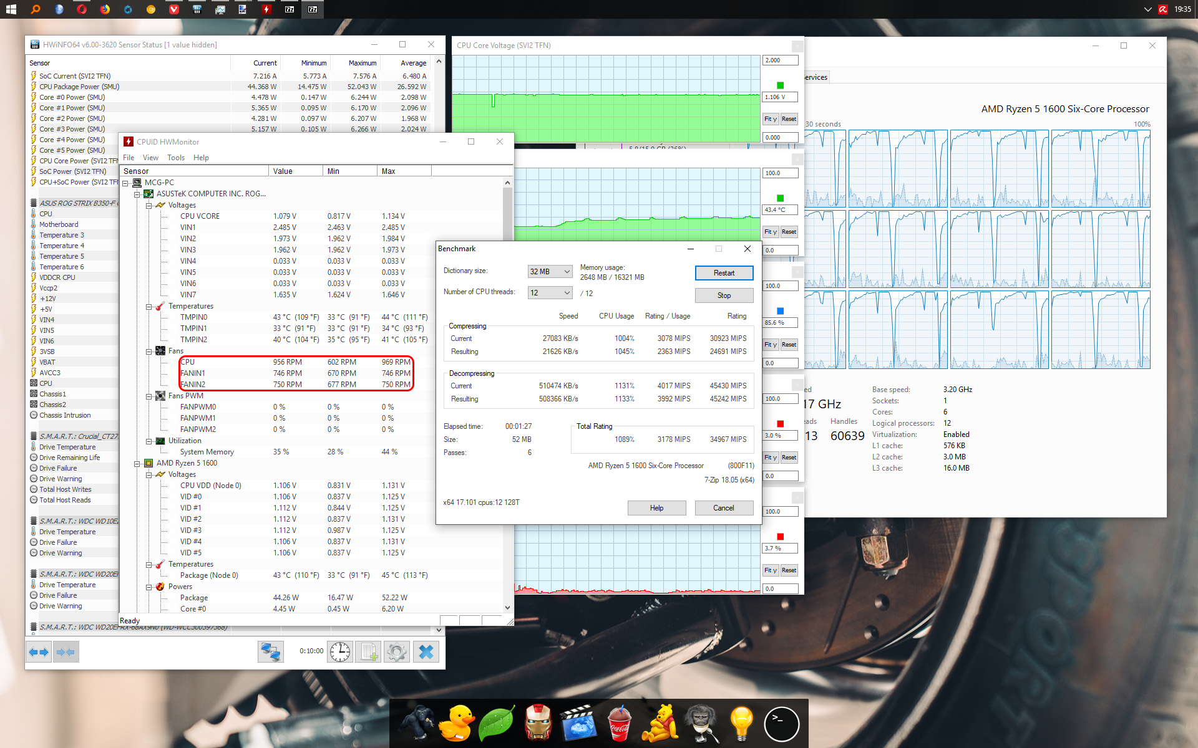Viewport: 1198px width, 748px height.
Task: Click HWiNFO blue X close sensors icon
Action: tap(426, 652)
